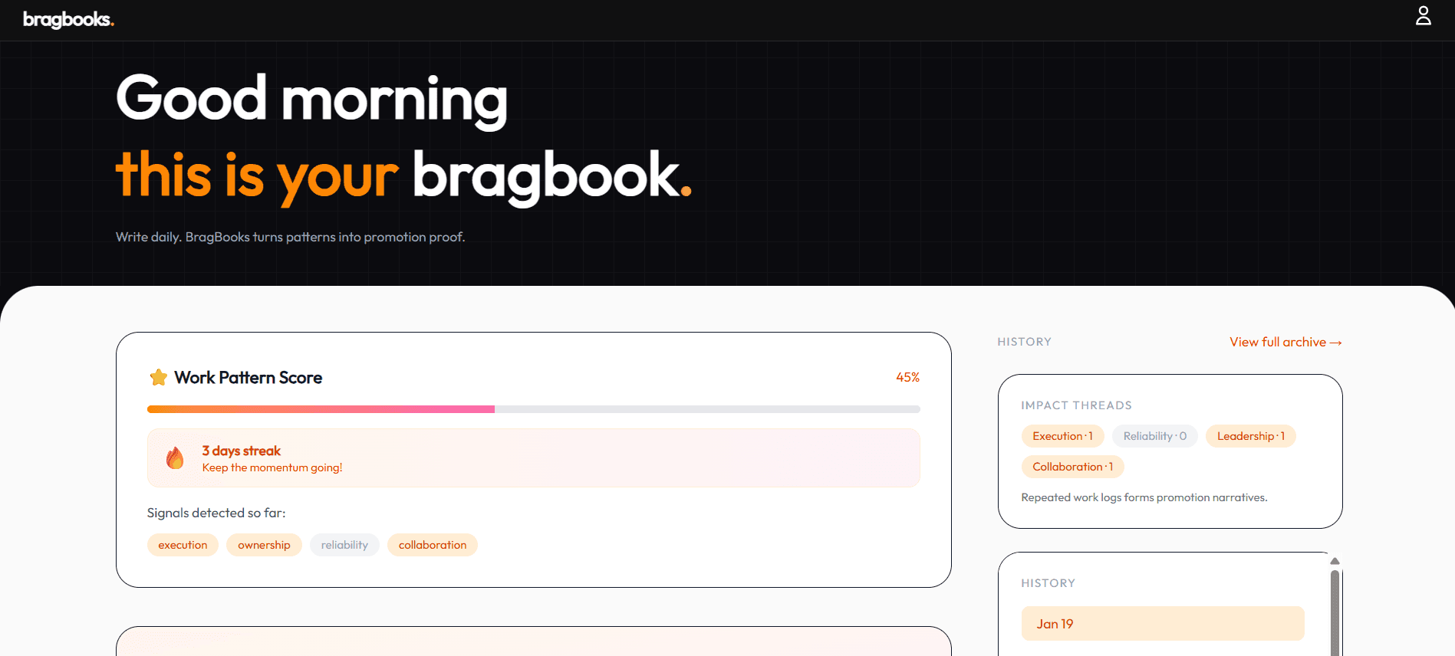Click the scroll up arrow in history panel
Image resolution: width=1455 pixels, height=656 pixels.
tap(1335, 561)
